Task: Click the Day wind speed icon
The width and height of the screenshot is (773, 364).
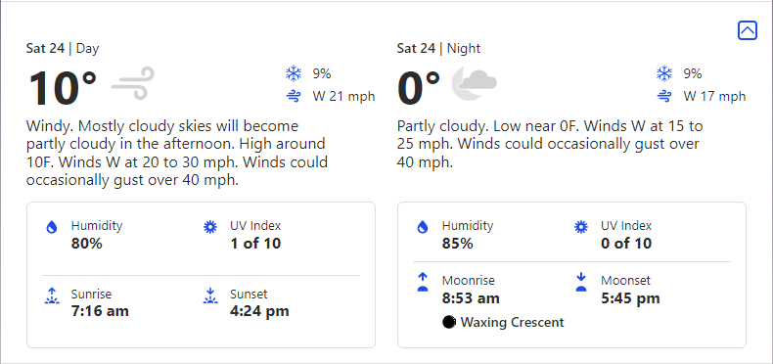Action: [x=294, y=96]
